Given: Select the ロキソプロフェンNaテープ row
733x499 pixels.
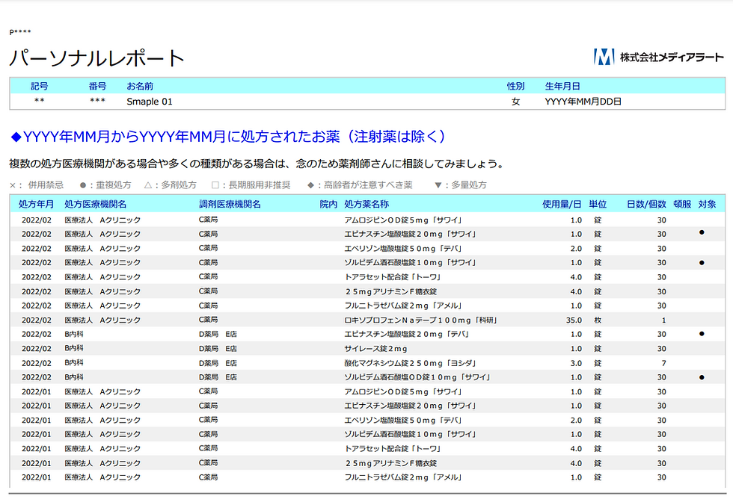Looking at the screenshot, I should (367, 320).
